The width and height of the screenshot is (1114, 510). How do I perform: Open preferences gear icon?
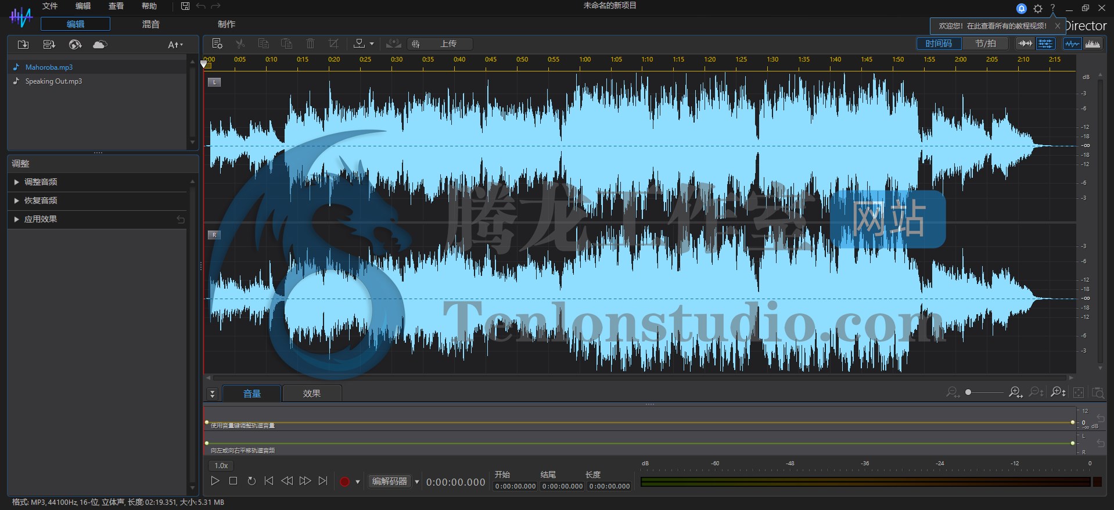pyautogui.click(x=1038, y=8)
